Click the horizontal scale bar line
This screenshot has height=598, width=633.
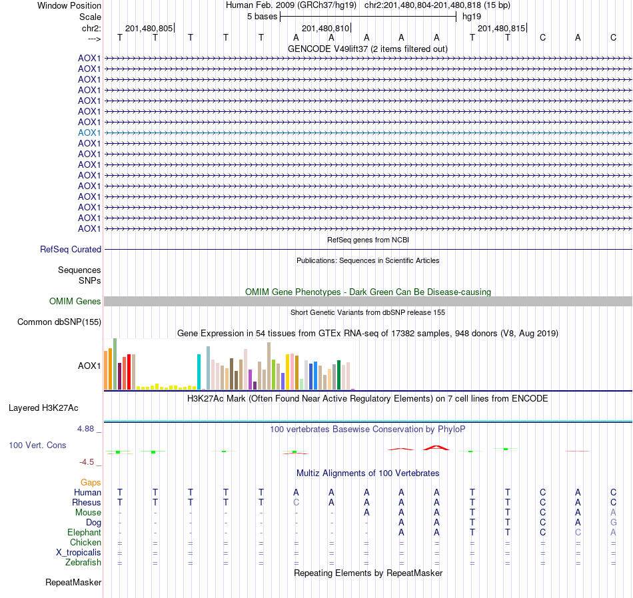pos(368,17)
